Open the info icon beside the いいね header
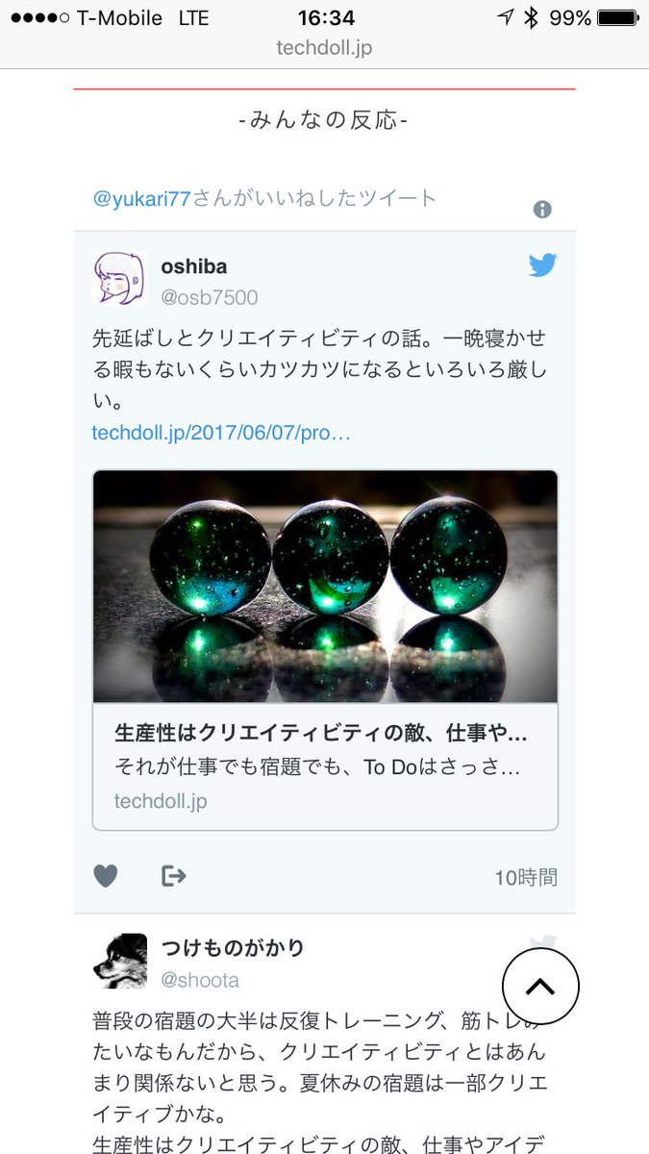 [x=542, y=210]
